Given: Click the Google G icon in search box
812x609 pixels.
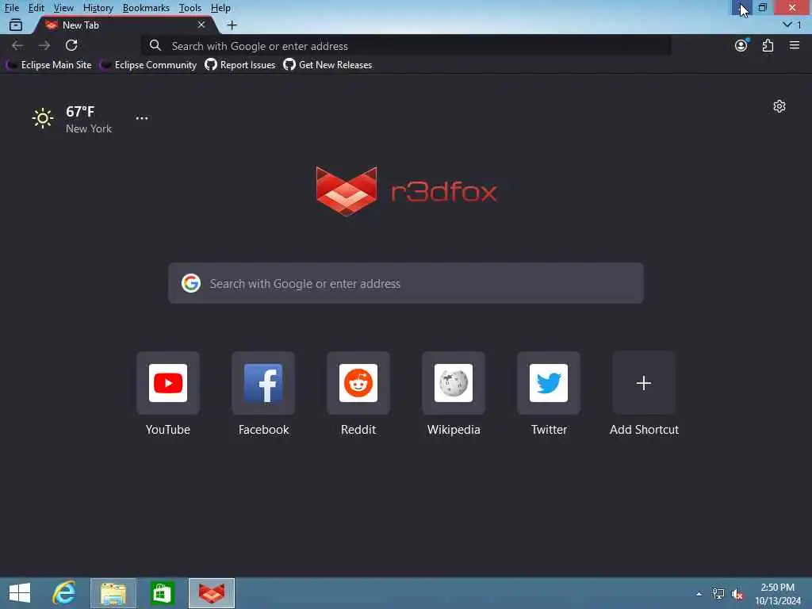Looking at the screenshot, I should tap(190, 283).
